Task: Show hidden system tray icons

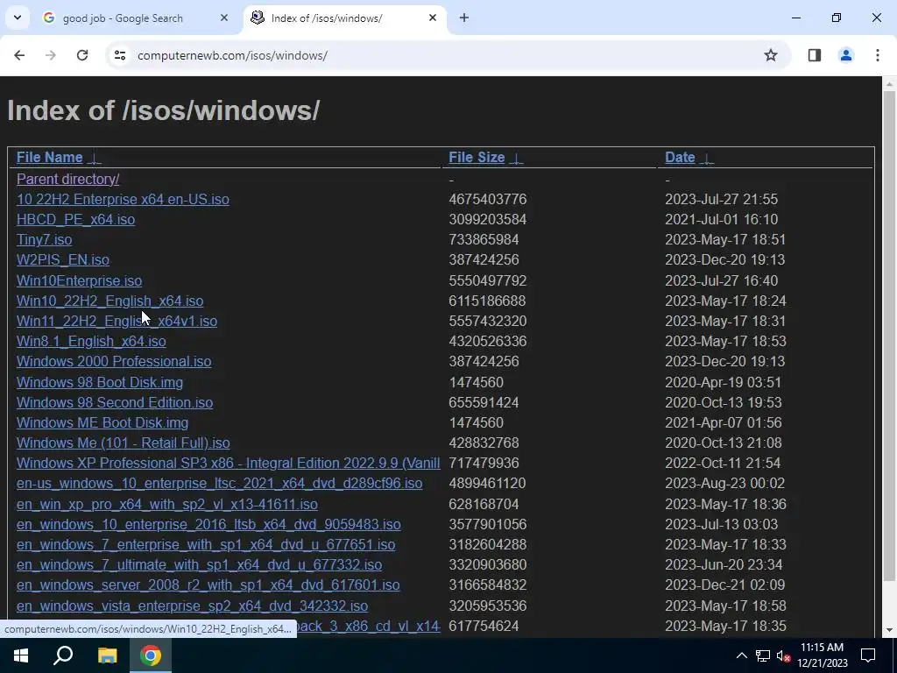Action: pyautogui.click(x=741, y=655)
